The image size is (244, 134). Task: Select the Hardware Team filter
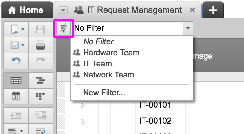[111, 53]
